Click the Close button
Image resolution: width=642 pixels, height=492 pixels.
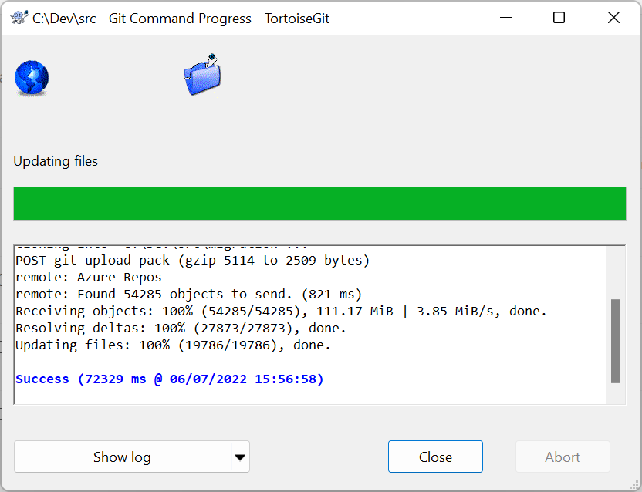(435, 457)
